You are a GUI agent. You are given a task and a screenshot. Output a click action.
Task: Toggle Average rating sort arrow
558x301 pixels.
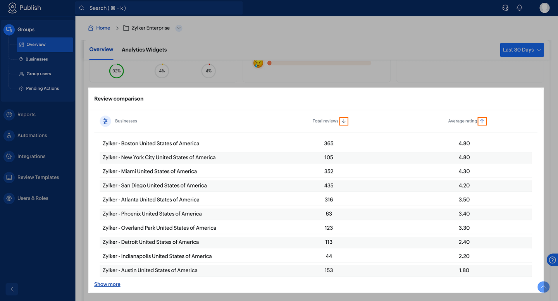click(482, 121)
